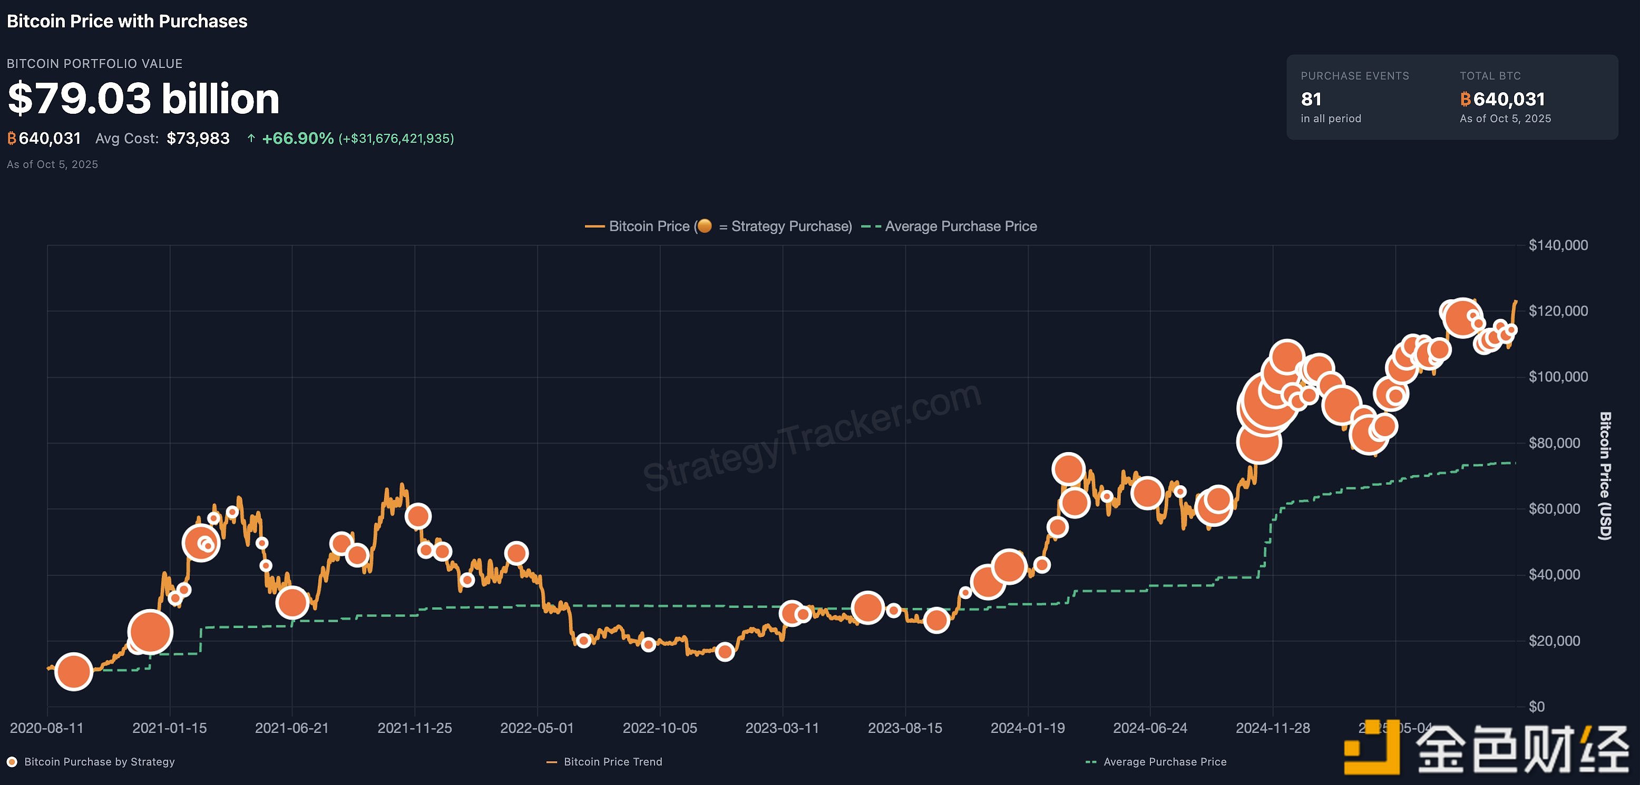The width and height of the screenshot is (1640, 785).
Task: Toggle Bitcoin Purchase by Strategy legend
Action: point(99,761)
